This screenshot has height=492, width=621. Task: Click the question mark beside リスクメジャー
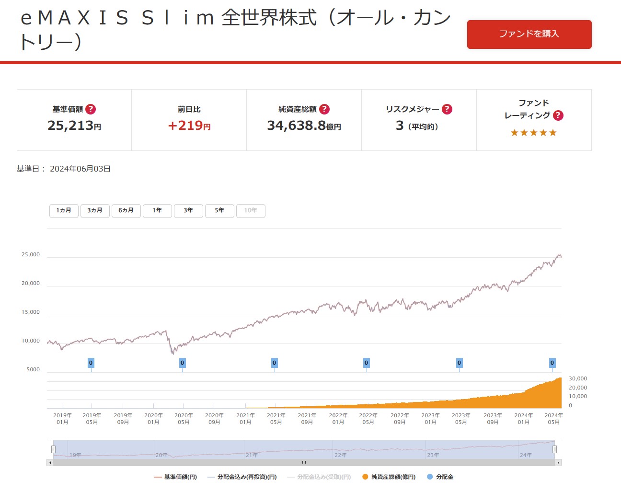click(447, 109)
